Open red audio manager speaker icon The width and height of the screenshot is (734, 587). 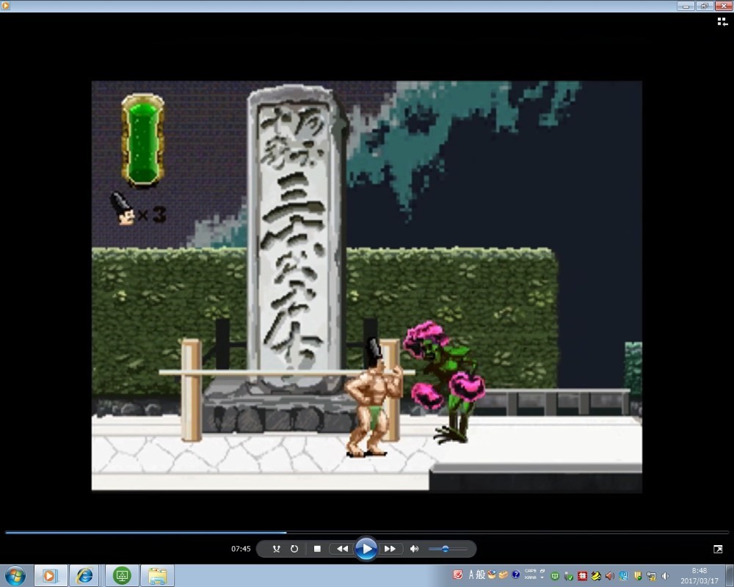[x=609, y=576]
